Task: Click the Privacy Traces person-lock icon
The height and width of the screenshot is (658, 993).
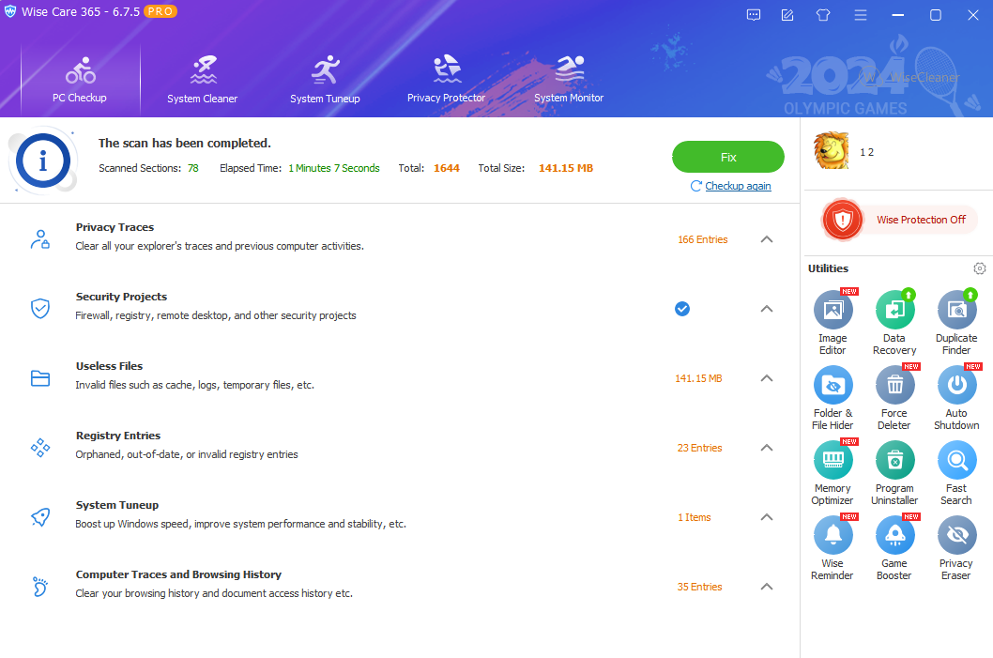Action: pyautogui.click(x=40, y=239)
